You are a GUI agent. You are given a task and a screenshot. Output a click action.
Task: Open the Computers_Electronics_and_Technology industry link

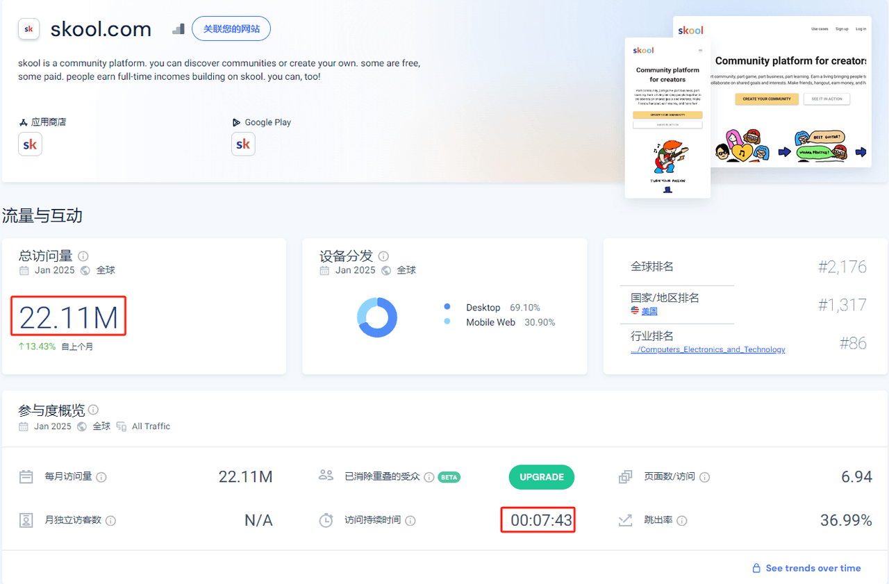pos(708,349)
